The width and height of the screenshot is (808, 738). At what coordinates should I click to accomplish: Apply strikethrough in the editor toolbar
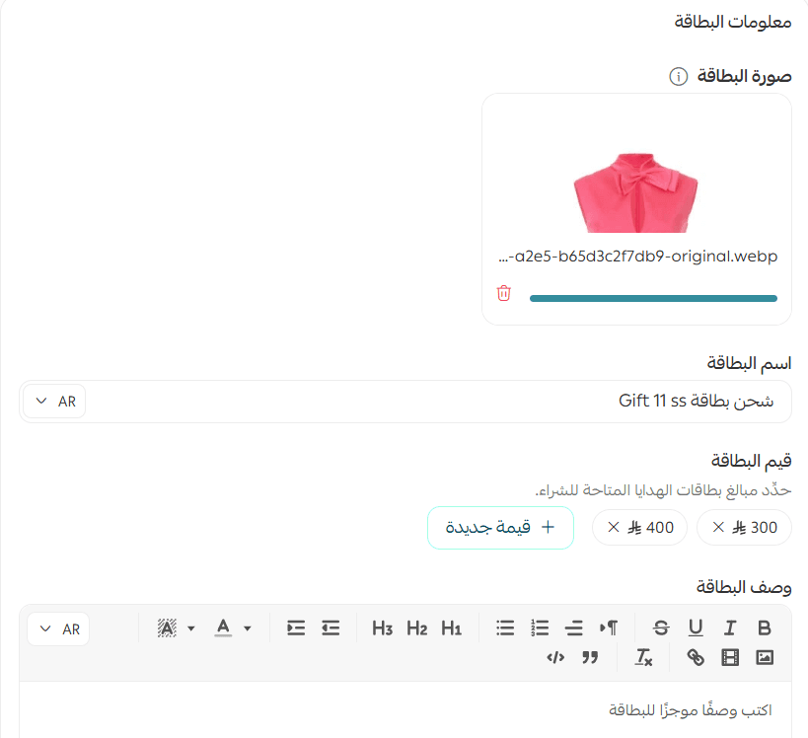point(661,627)
